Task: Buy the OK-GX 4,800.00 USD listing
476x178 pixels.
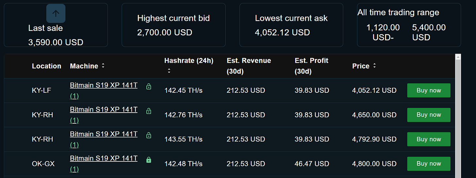Action: pos(429,164)
